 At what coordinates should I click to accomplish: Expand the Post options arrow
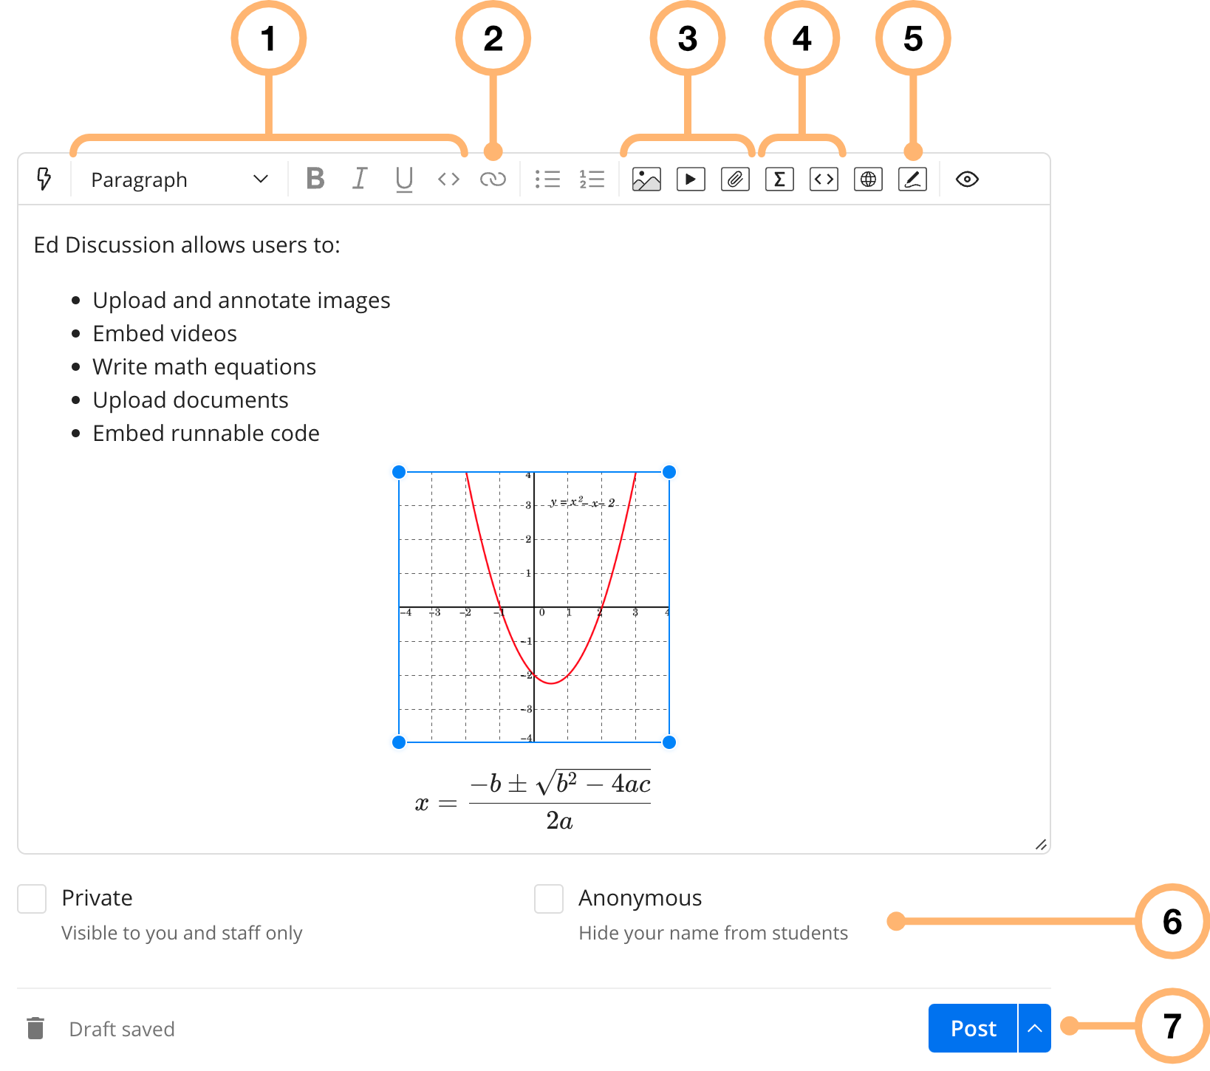[x=1035, y=1027]
